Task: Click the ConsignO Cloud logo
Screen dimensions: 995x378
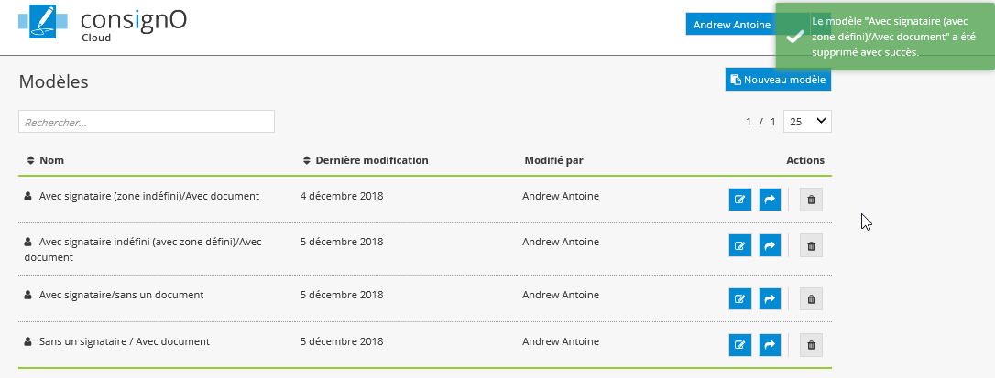Action: [103, 22]
